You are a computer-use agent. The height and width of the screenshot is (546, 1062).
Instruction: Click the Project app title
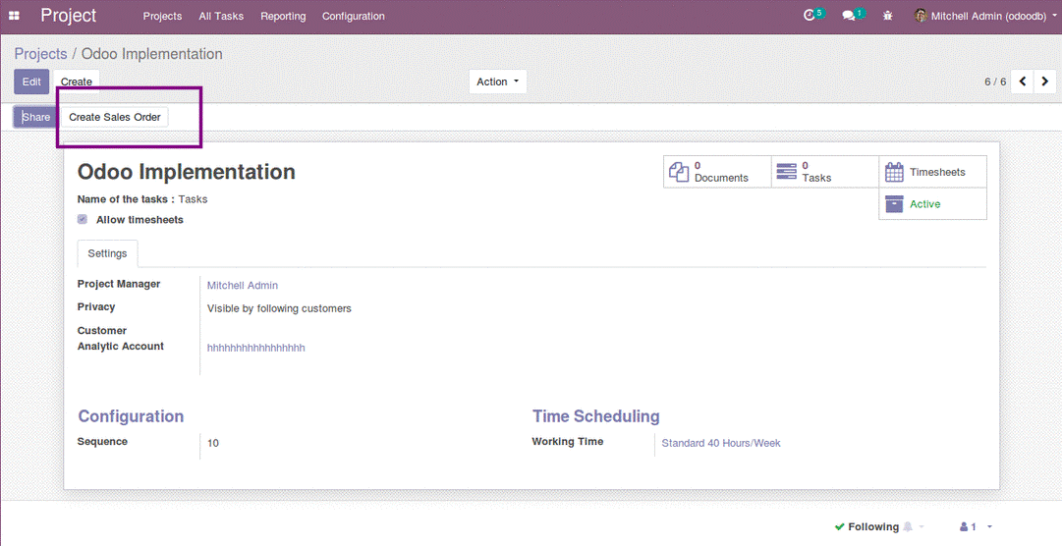click(x=69, y=16)
